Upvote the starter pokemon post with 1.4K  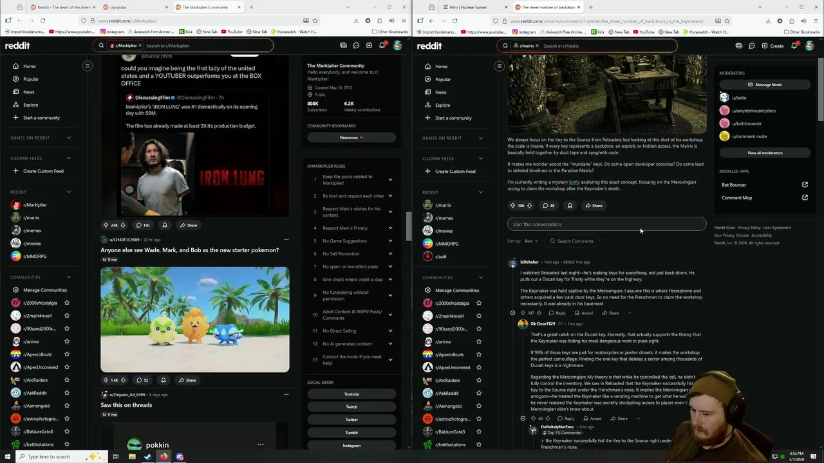[x=106, y=380]
